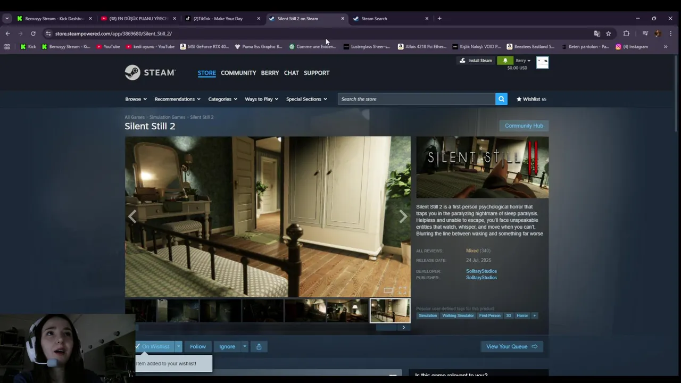This screenshot has width=681, height=383.
Task: Open the SUPPORT menu item
Action: tap(317, 73)
